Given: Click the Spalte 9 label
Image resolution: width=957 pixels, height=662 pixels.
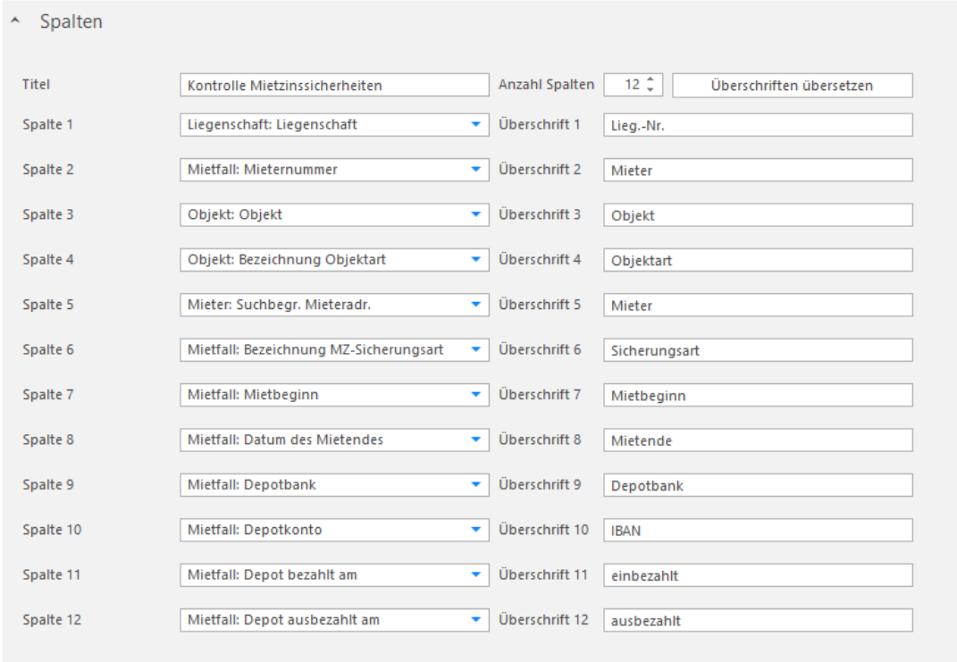Looking at the screenshot, I should [48, 485].
